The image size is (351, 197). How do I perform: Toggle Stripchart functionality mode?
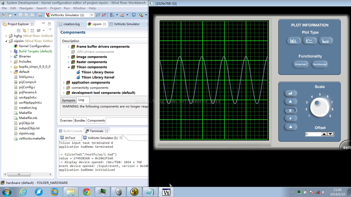[x=300, y=64]
